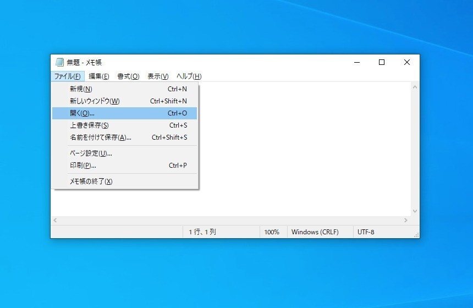Choose 上書き保存(S) in the menu
Screen dimensions: 473x308
pos(125,125)
